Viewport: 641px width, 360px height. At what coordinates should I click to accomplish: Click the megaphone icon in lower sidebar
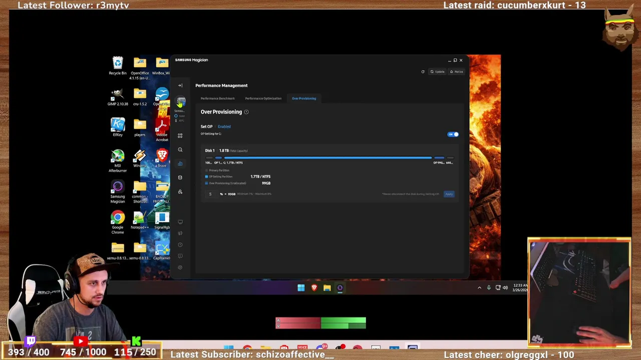coord(180,233)
